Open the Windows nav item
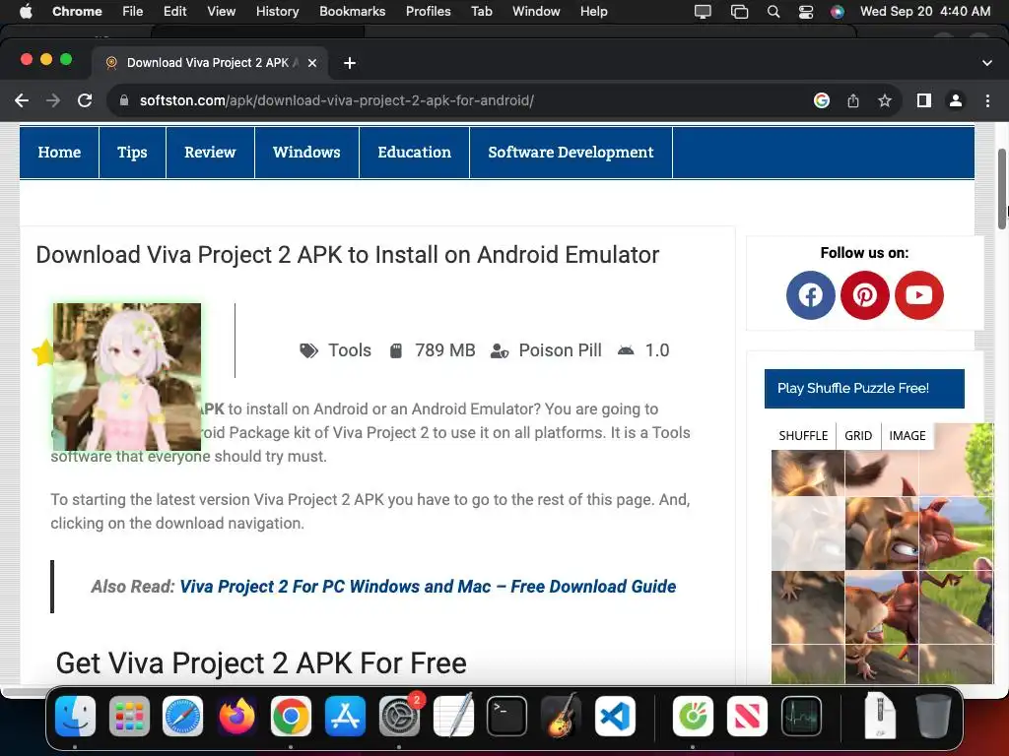Image resolution: width=1009 pixels, height=756 pixels. click(x=306, y=153)
